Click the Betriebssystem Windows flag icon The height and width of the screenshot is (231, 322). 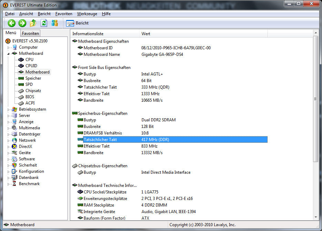tap(14, 109)
